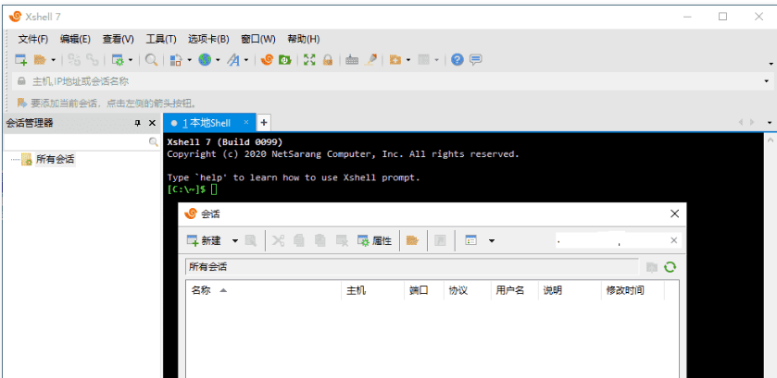Screen dimensions: 777x378
Task: Click the host/IP address input field
Action: click(394, 81)
